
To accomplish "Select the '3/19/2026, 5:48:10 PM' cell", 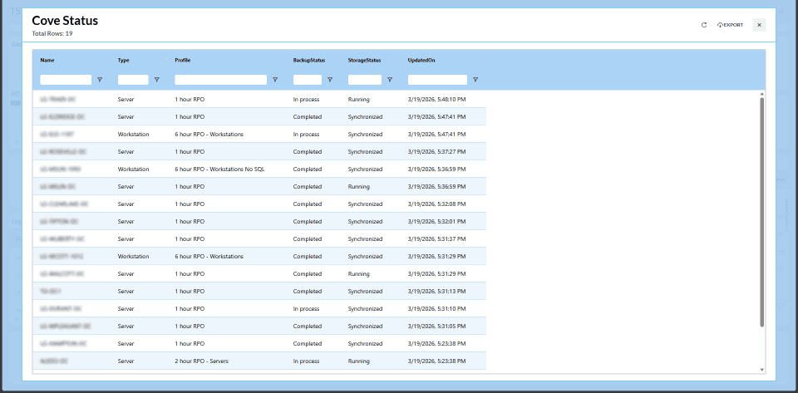I will (x=436, y=100).
